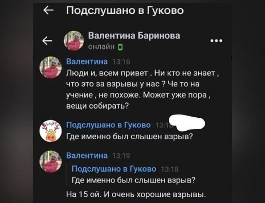Select message Где именно был слышен взрыв
The image size is (265, 203).
[x=129, y=136]
